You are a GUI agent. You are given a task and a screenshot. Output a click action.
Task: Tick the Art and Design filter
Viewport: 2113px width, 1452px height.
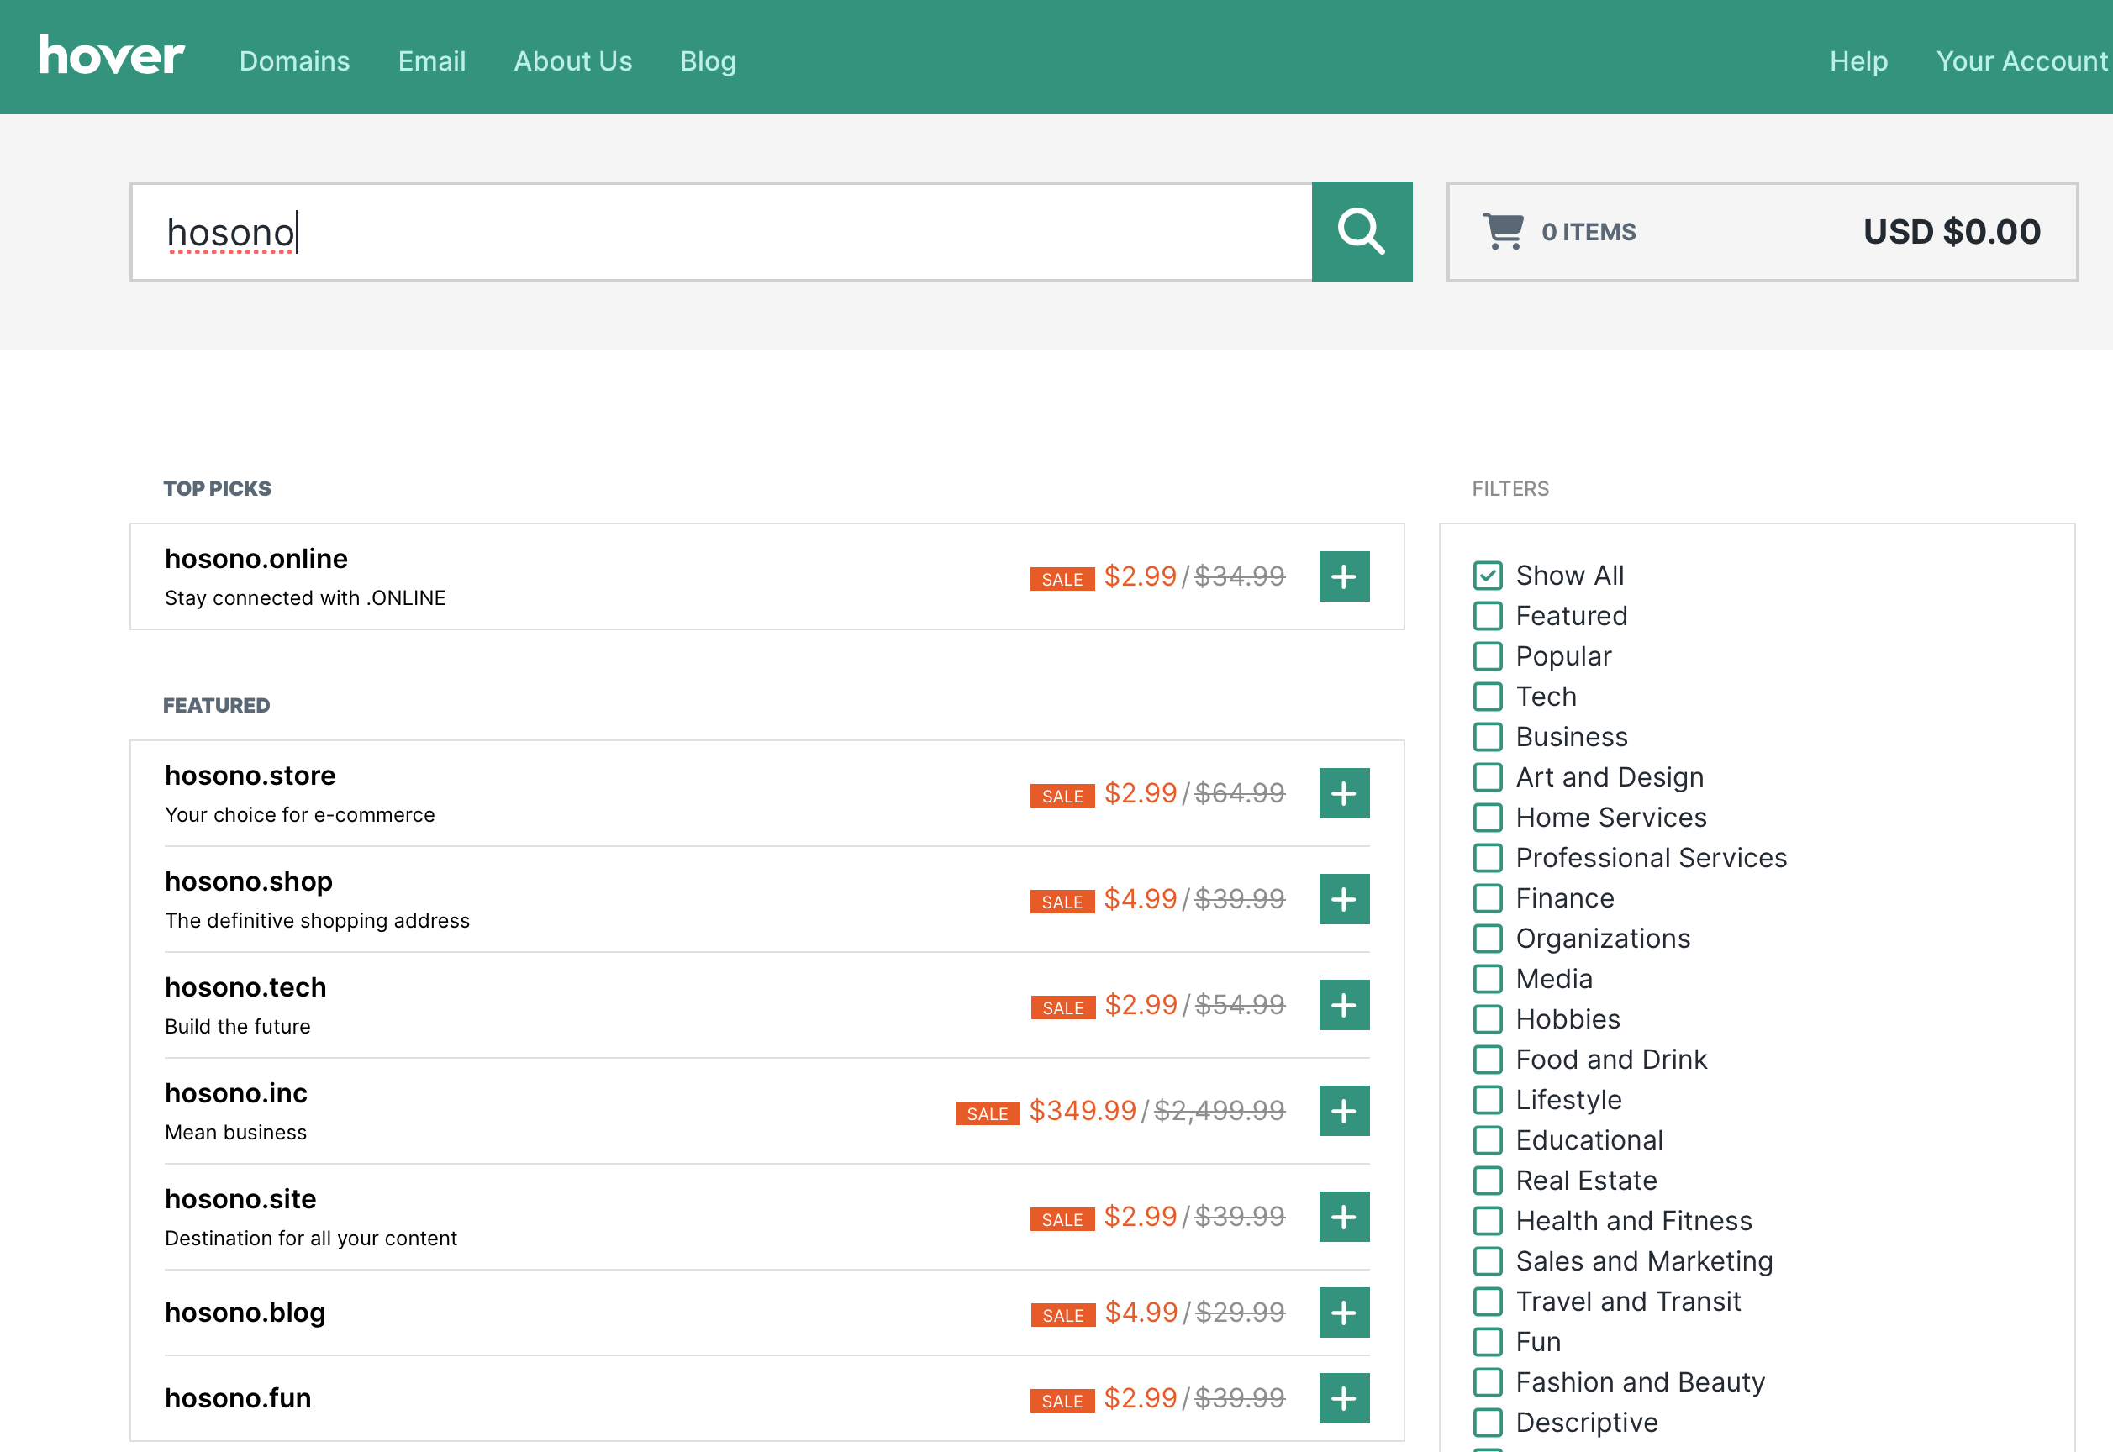pyautogui.click(x=1488, y=777)
